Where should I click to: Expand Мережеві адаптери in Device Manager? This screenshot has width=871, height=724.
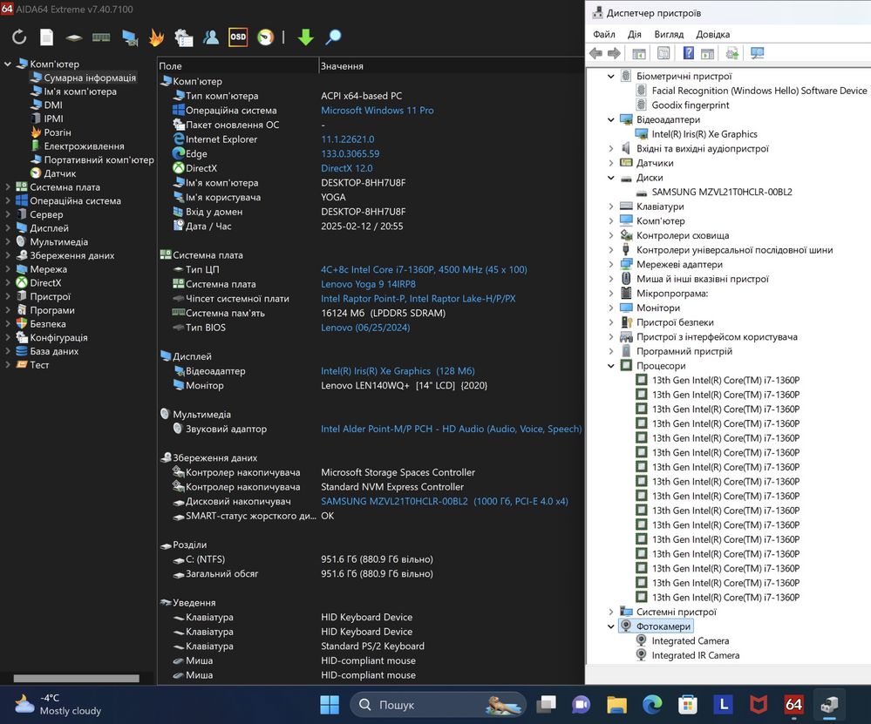click(611, 264)
